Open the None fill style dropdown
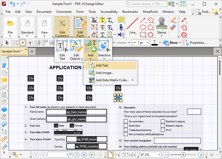The width and height of the screenshot is (222, 159). point(180,42)
